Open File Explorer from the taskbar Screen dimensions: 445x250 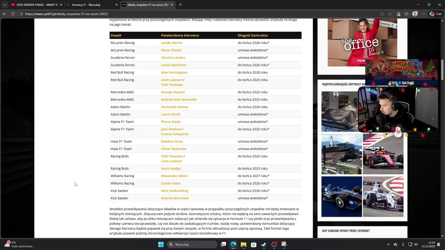(243, 244)
